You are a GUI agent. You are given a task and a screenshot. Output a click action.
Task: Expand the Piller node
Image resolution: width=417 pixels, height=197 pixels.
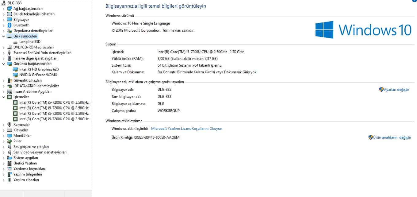click(x=4, y=141)
